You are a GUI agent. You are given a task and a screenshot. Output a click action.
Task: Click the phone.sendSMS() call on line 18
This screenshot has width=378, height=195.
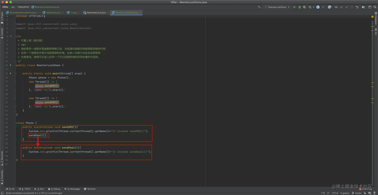47,86
